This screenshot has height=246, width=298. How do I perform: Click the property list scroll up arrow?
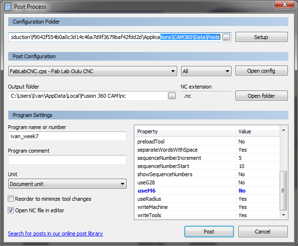tap(284, 130)
